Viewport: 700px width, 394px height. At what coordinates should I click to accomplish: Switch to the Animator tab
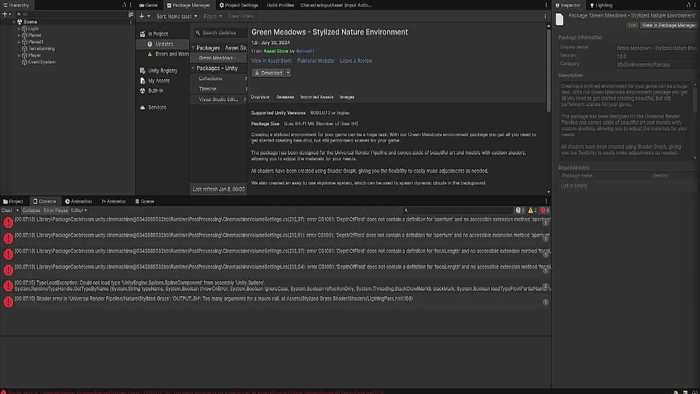click(113, 201)
